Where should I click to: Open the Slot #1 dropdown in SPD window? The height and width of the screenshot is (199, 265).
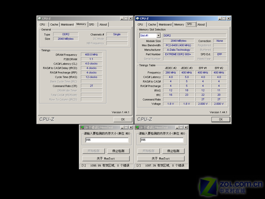[x=158, y=35]
